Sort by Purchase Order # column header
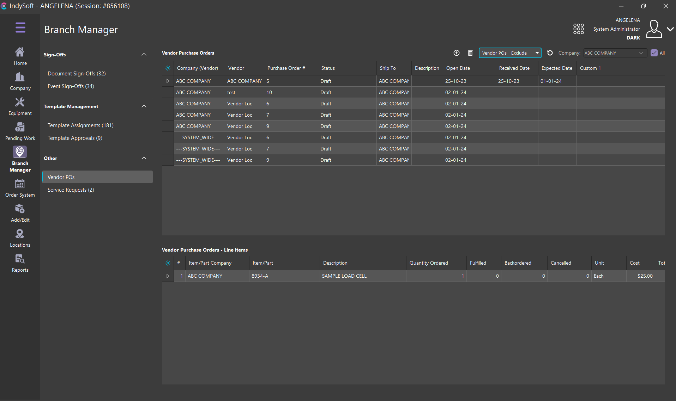Screen dimensions: 676x401 [286, 68]
